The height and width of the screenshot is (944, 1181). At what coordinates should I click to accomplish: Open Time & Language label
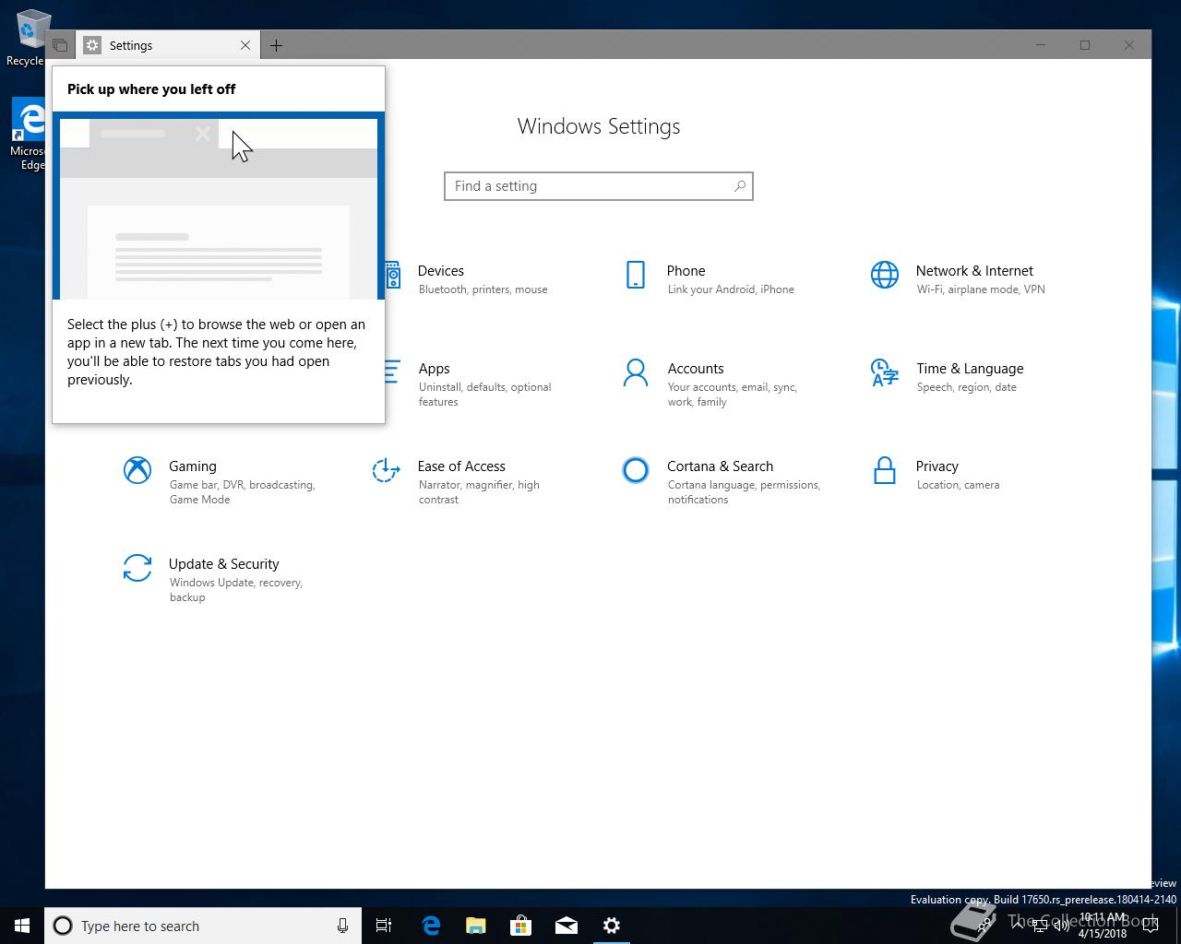(x=970, y=369)
